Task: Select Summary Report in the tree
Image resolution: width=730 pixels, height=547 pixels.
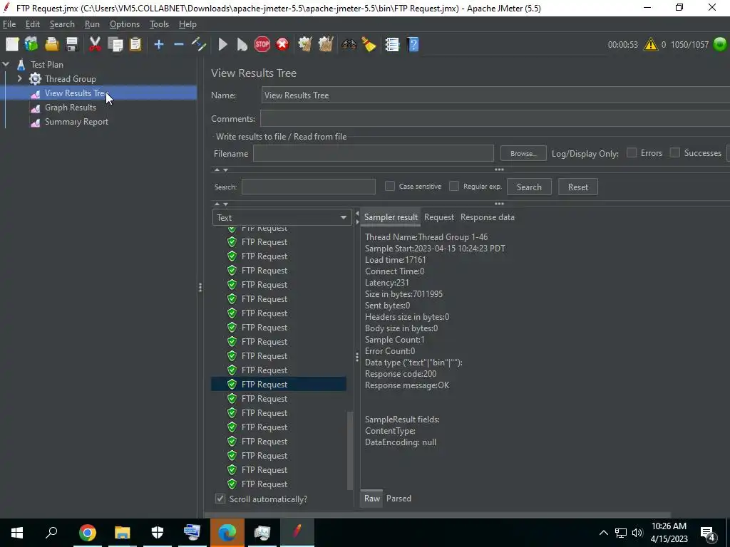Action: tap(76, 122)
